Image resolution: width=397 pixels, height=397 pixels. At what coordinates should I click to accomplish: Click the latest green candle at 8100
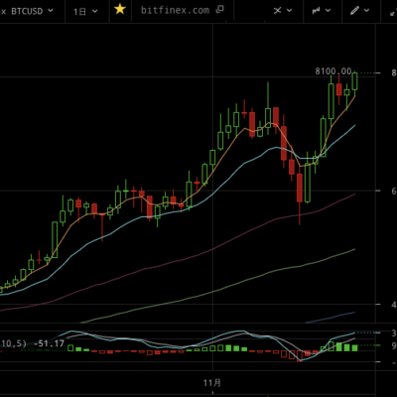(355, 81)
